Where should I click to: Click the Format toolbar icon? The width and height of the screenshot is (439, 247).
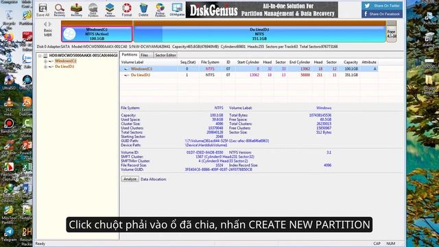126,10
